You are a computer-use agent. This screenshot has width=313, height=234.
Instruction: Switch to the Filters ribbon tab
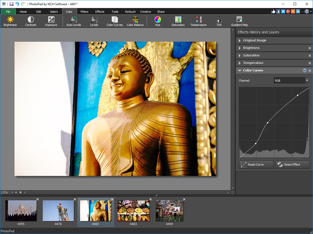[84, 11]
